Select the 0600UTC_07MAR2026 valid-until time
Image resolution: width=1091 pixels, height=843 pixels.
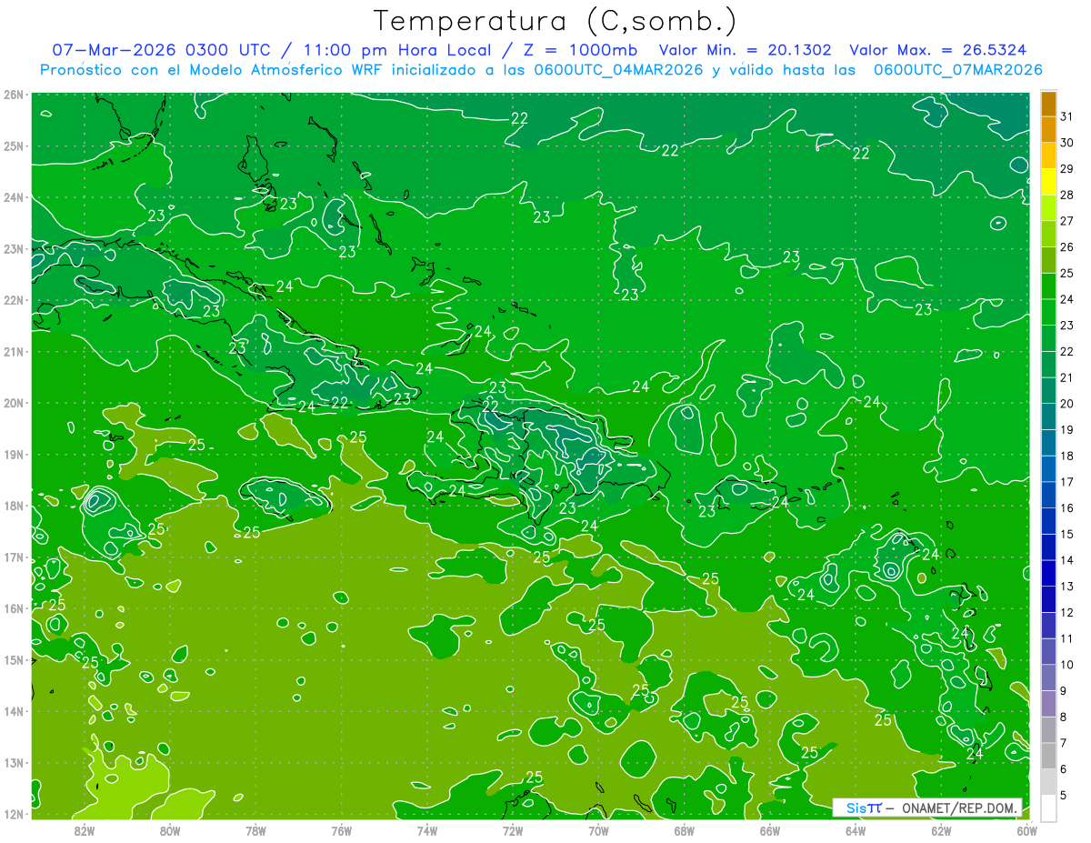pos(957,69)
